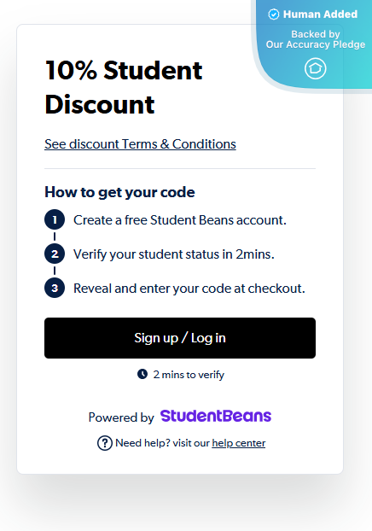Click the 2 mins to verify label
Screen dimensions: 372x531
[189, 375]
